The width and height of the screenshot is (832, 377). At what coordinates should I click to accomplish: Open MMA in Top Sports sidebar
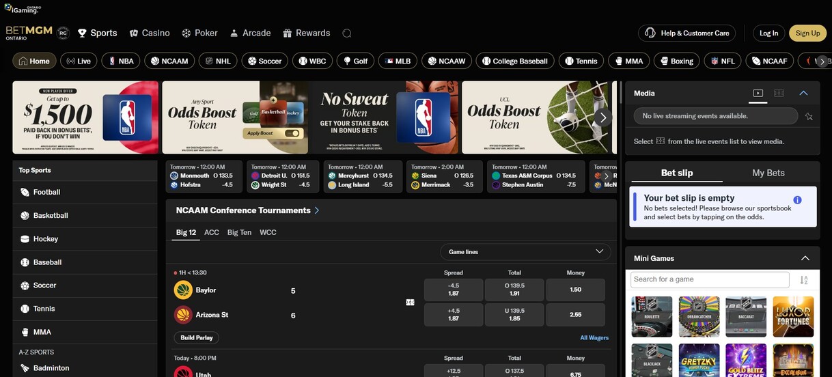point(85,332)
